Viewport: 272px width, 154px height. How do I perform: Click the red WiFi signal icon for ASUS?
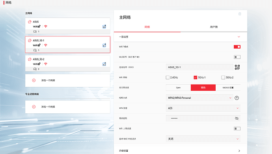pyautogui.click(x=46, y=26)
